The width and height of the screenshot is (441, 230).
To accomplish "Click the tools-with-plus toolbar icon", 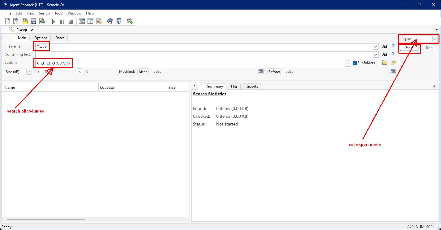I will 130,21.
